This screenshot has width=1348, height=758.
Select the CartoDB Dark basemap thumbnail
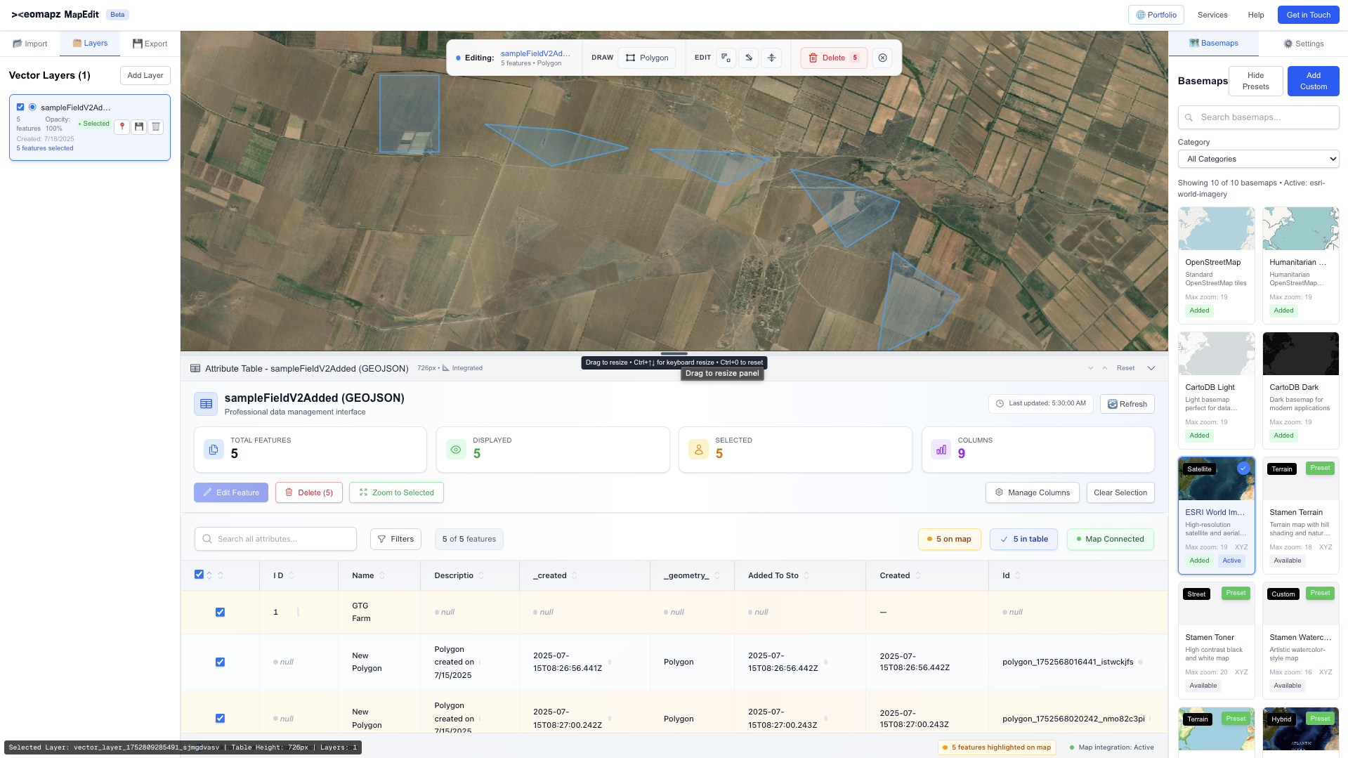pyautogui.click(x=1300, y=353)
